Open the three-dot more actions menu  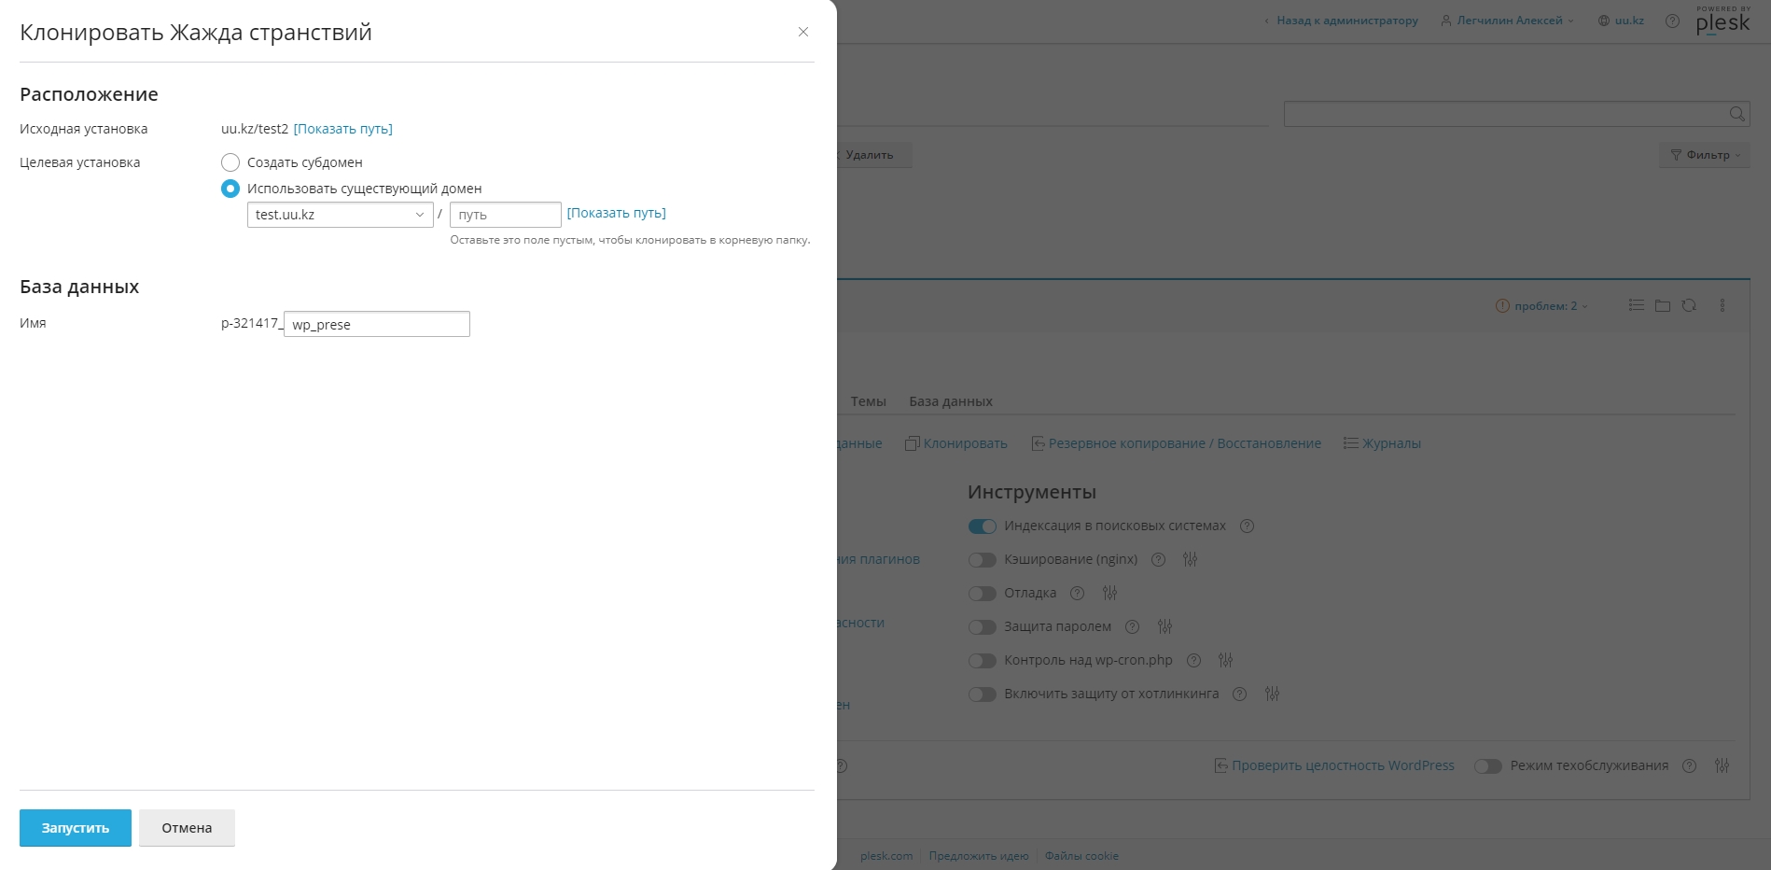point(1722,305)
